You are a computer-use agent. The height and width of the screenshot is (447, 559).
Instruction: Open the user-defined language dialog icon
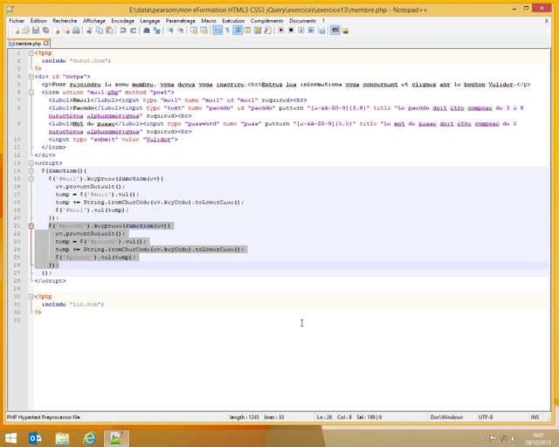247,31
